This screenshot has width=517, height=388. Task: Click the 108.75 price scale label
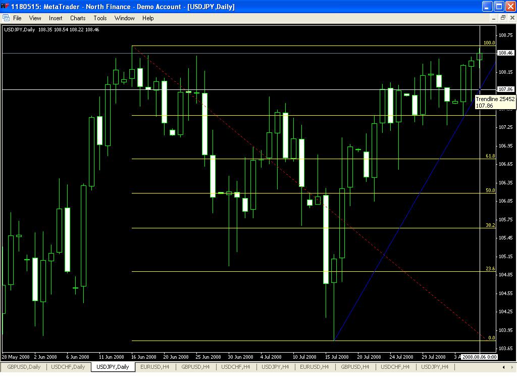coord(506,35)
